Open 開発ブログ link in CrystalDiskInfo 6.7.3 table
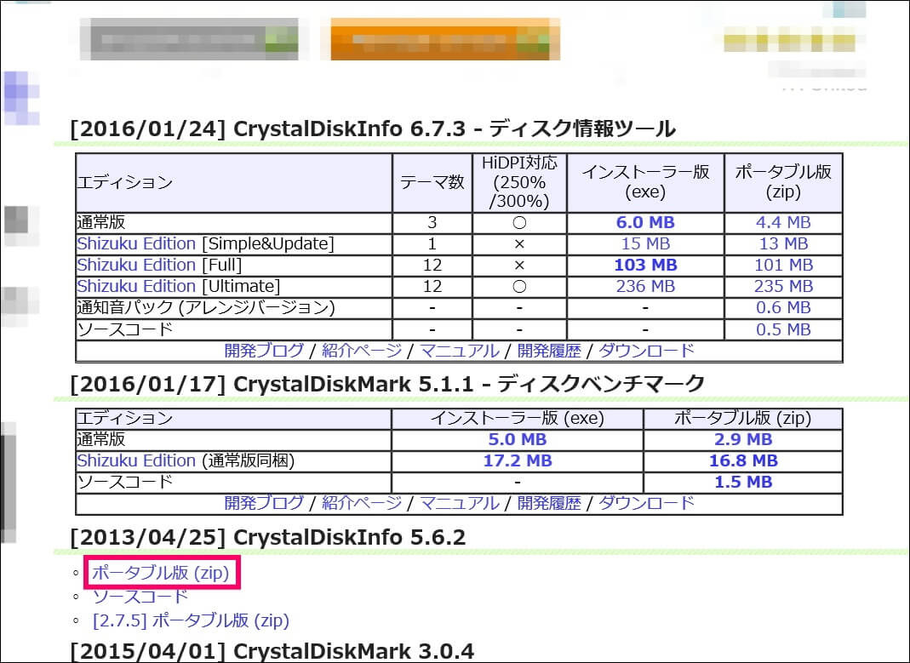The width and height of the screenshot is (910, 663). (x=264, y=351)
